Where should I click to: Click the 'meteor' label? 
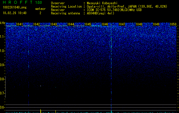pos(40,9)
